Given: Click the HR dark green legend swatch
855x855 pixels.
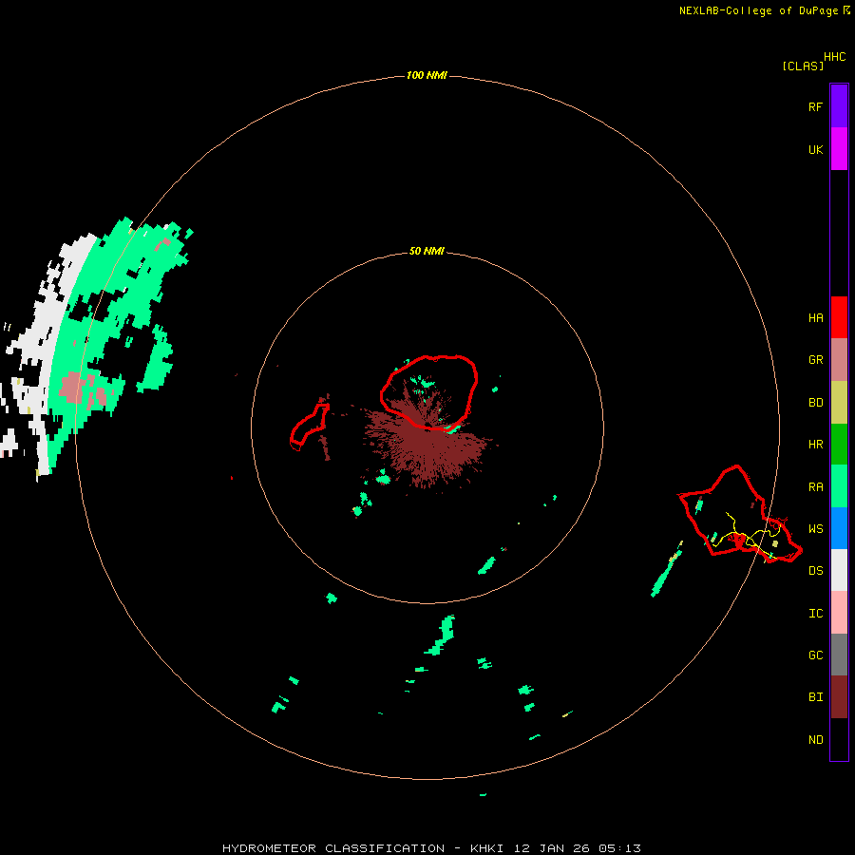Looking at the screenshot, I should coord(839,444).
